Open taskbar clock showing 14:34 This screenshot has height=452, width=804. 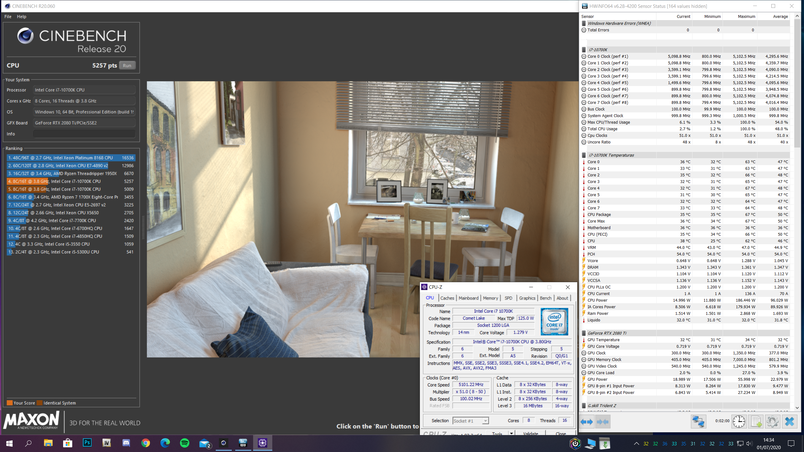point(769,444)
